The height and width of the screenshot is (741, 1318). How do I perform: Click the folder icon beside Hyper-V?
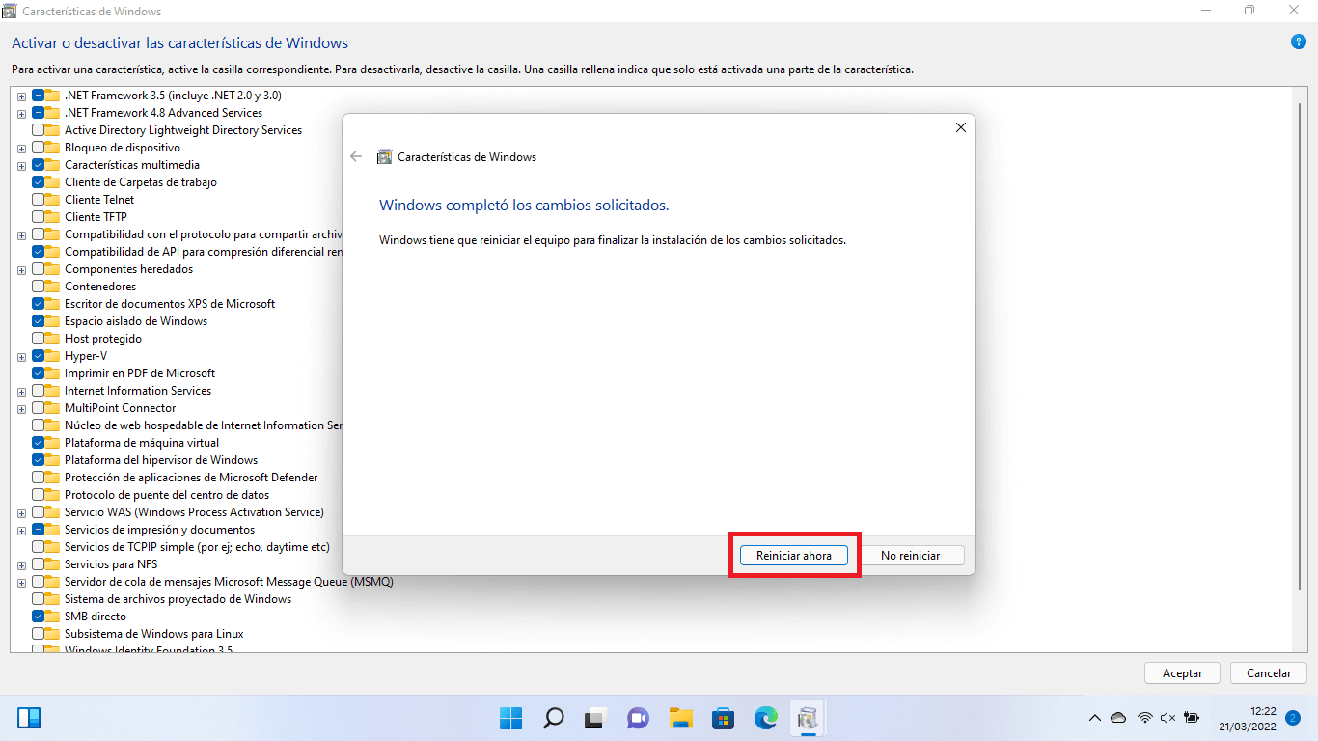tap(53, 356)
